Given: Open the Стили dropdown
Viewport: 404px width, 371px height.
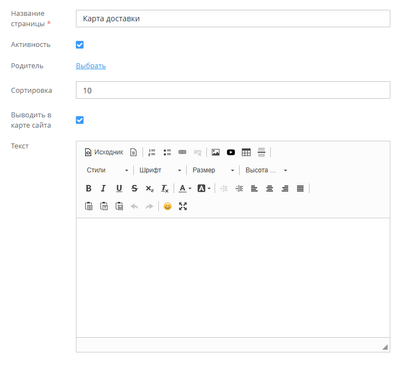Looking at the screenshot, I should pyautogui.click(x=108, y=170).
